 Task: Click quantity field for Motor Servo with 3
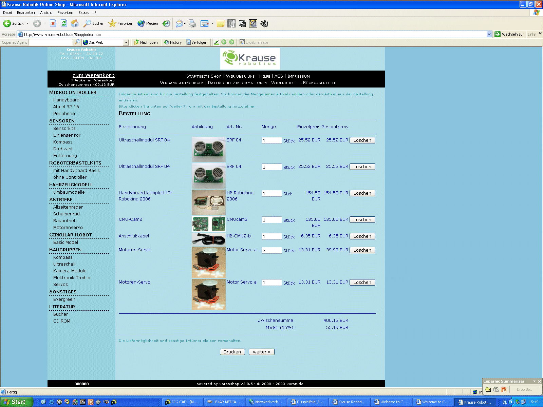[x=271, y=250]
